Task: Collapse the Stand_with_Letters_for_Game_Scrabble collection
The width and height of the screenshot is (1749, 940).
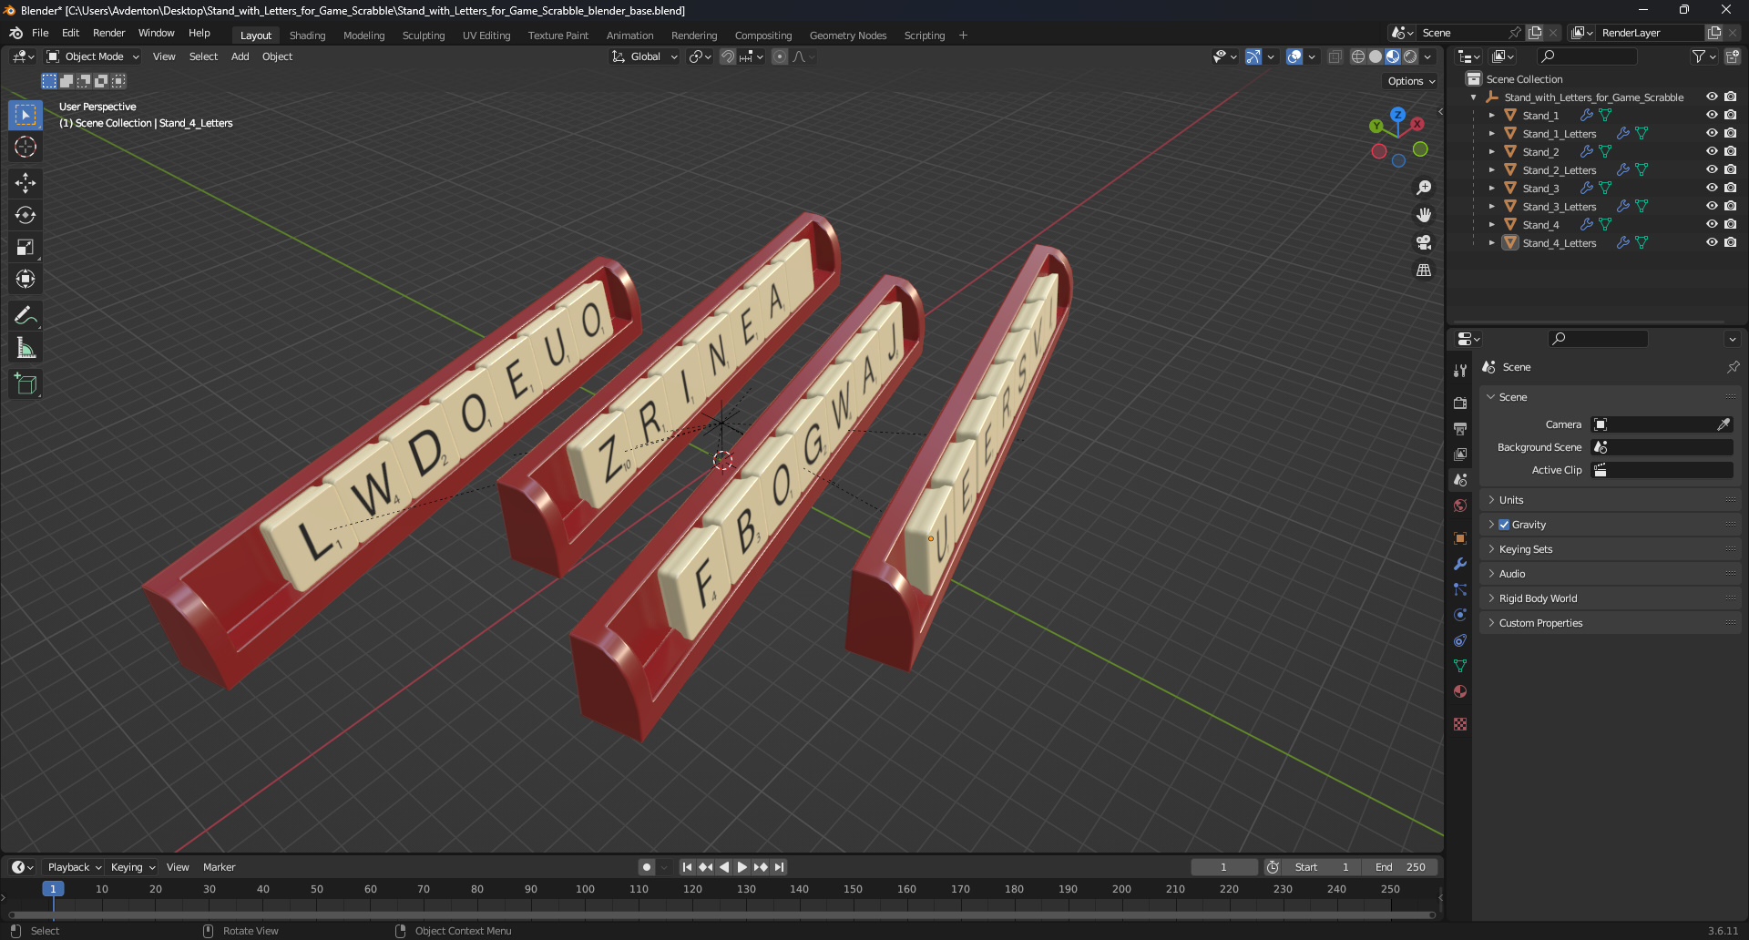Action: [x=1474, y=97]
